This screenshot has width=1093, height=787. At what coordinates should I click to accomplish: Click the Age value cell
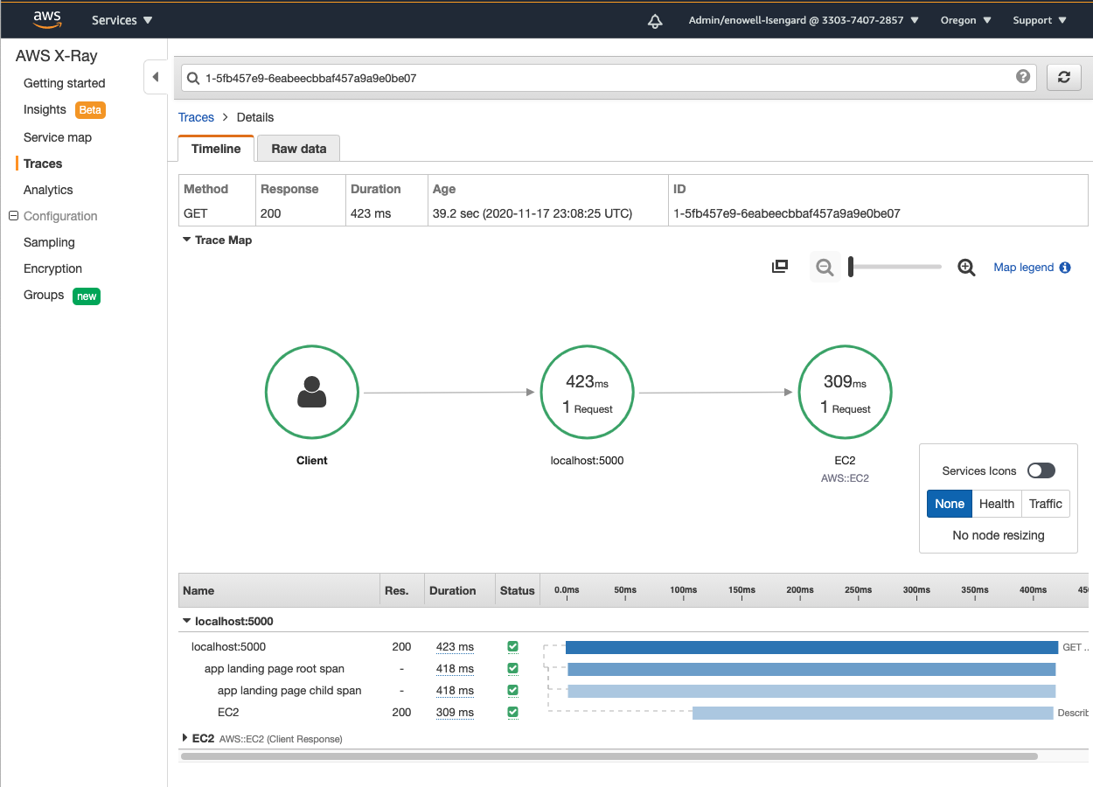(x=533, y=213)
